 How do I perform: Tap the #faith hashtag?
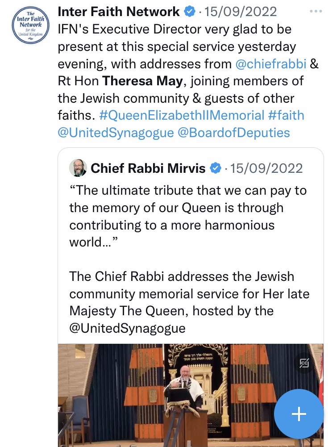286,115
